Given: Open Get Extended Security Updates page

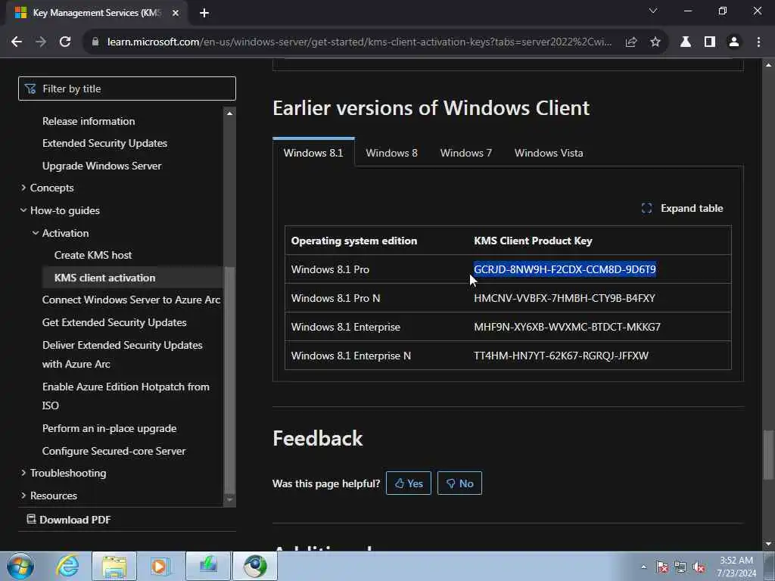Looking at the screenshot, I should (114, 322).
